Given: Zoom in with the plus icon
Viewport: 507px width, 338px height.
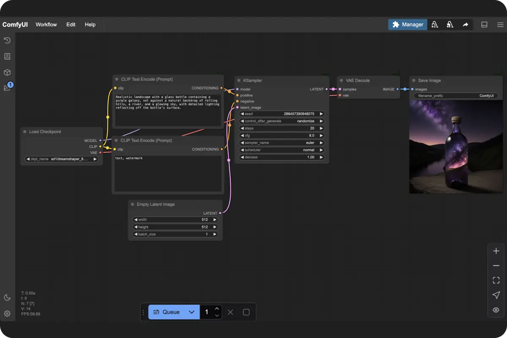Looking at the screenshot, I should tap(496, 251).
